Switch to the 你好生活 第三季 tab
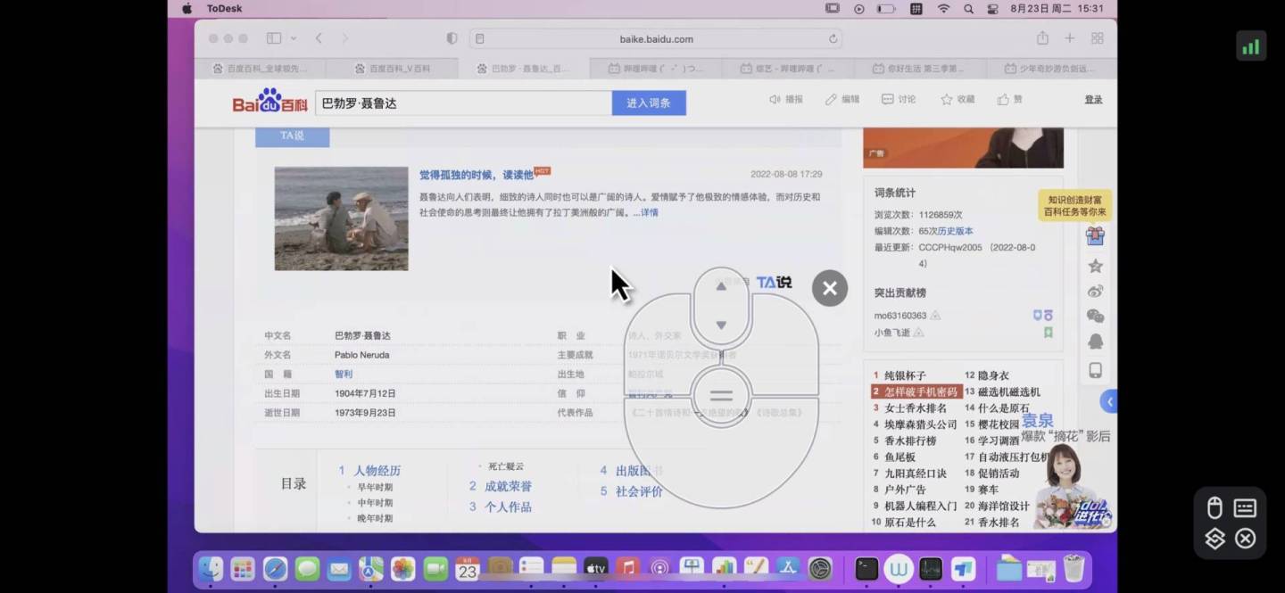 pos(920,68)
